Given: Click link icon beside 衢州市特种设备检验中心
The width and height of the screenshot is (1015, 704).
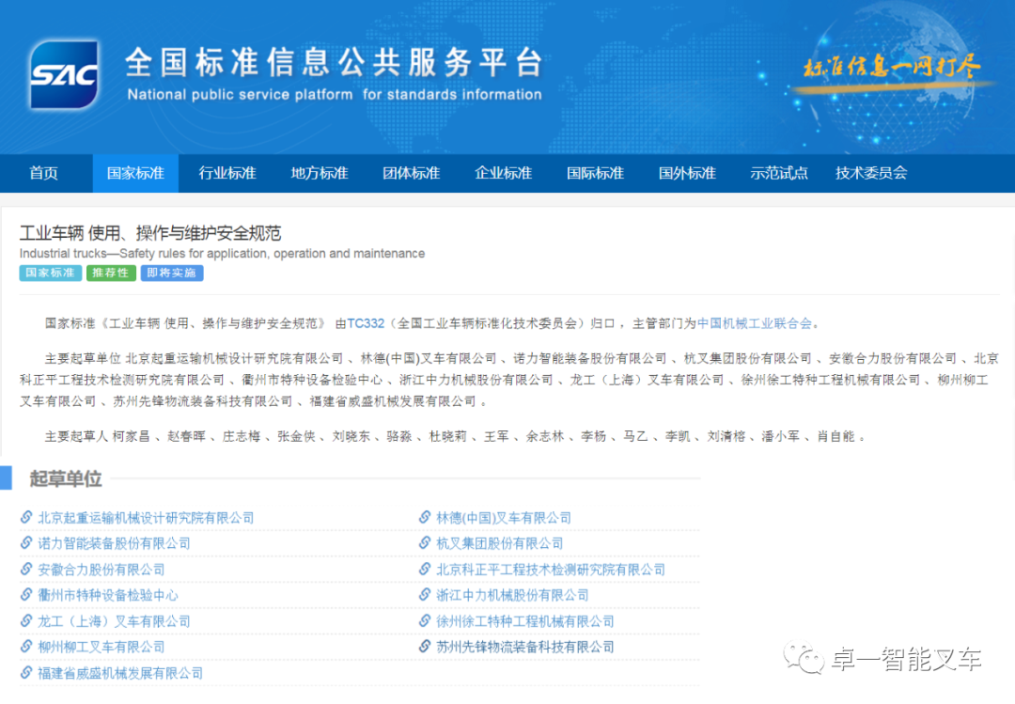Looking at the screenshot, I should [26, 595].
